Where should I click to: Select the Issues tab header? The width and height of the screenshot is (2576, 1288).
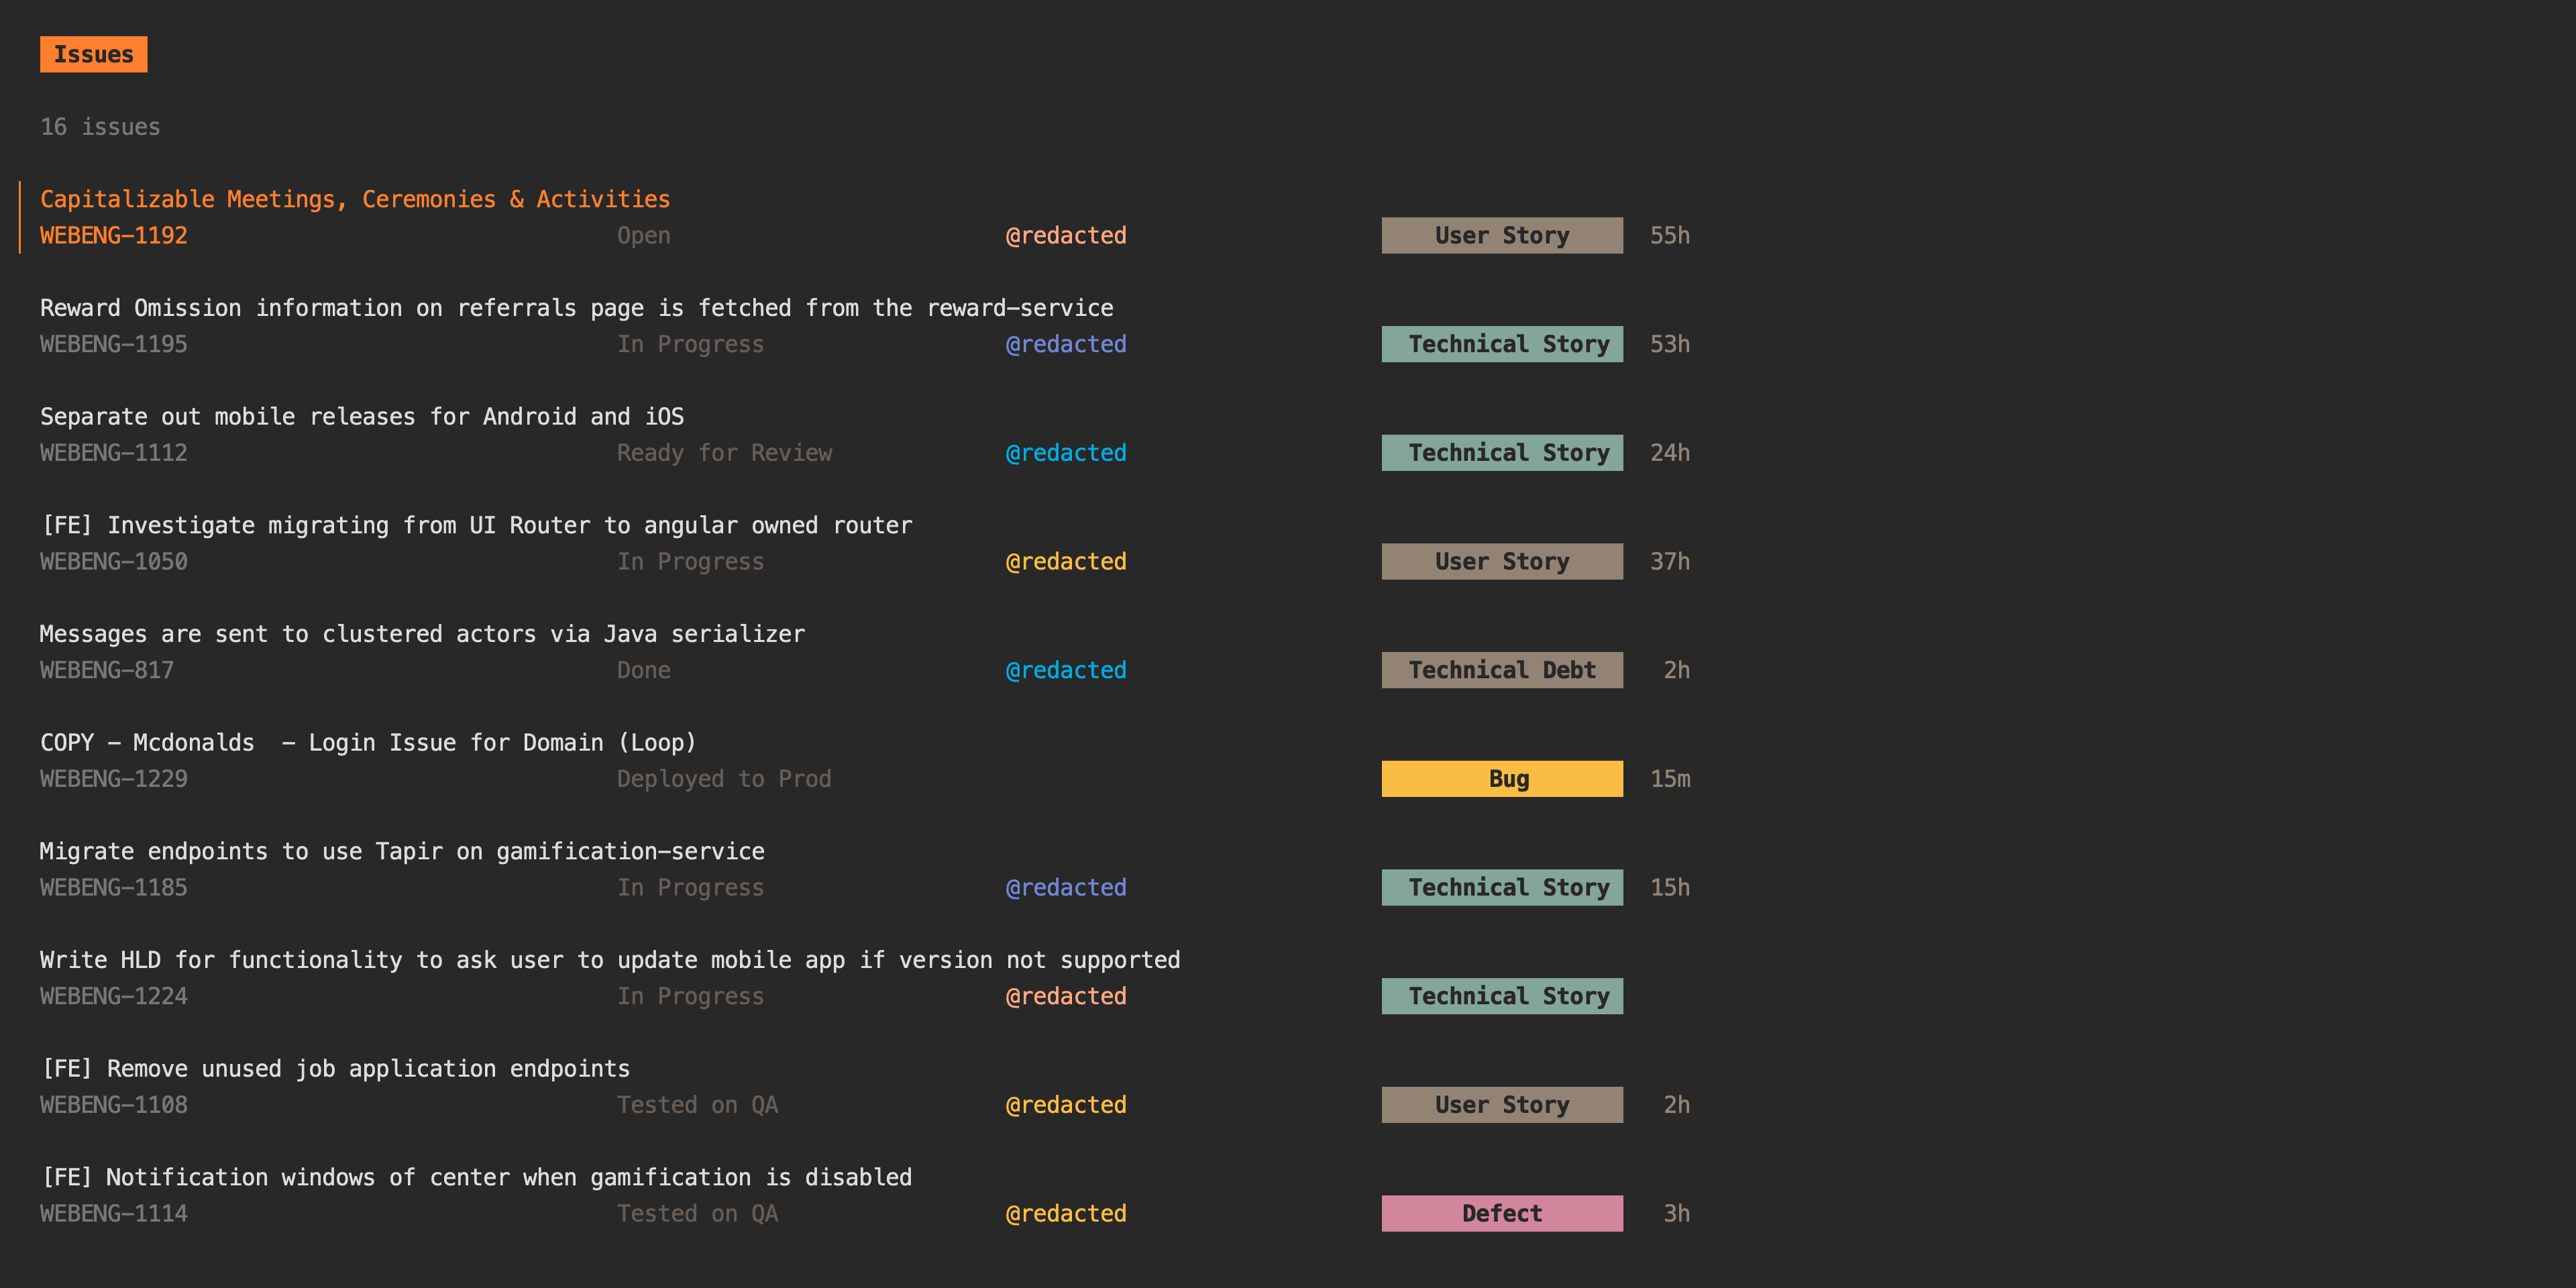click(93, 54)
